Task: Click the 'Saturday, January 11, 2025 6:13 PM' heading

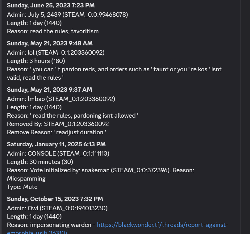Action: pos(56,144)
